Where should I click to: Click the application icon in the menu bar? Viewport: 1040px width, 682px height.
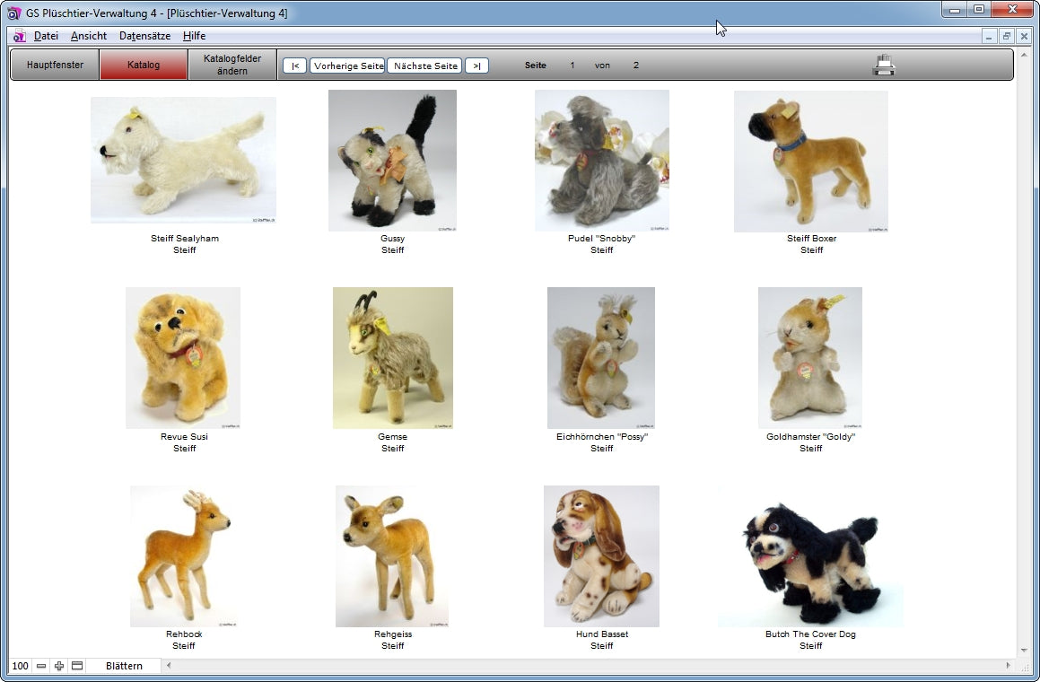point(19,36)
